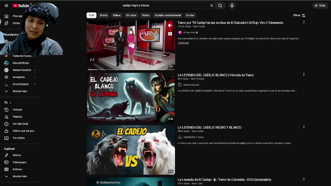Open LA LEYENDA DEL CADEJO NEGRO Y BLANCO title

(209, 127)
